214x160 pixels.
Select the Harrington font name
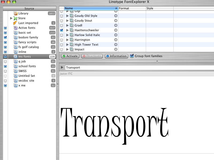point(82,40)
